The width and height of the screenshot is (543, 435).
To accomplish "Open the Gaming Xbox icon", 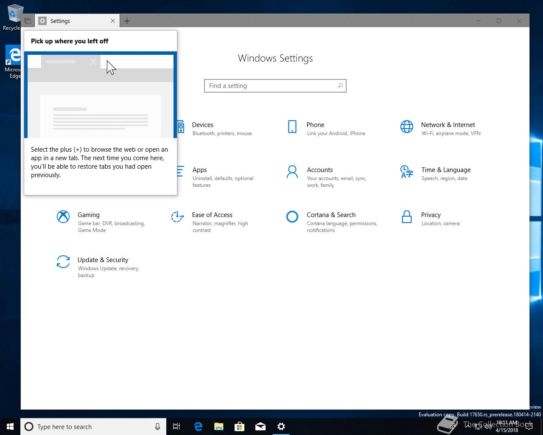I will (63, 217).
